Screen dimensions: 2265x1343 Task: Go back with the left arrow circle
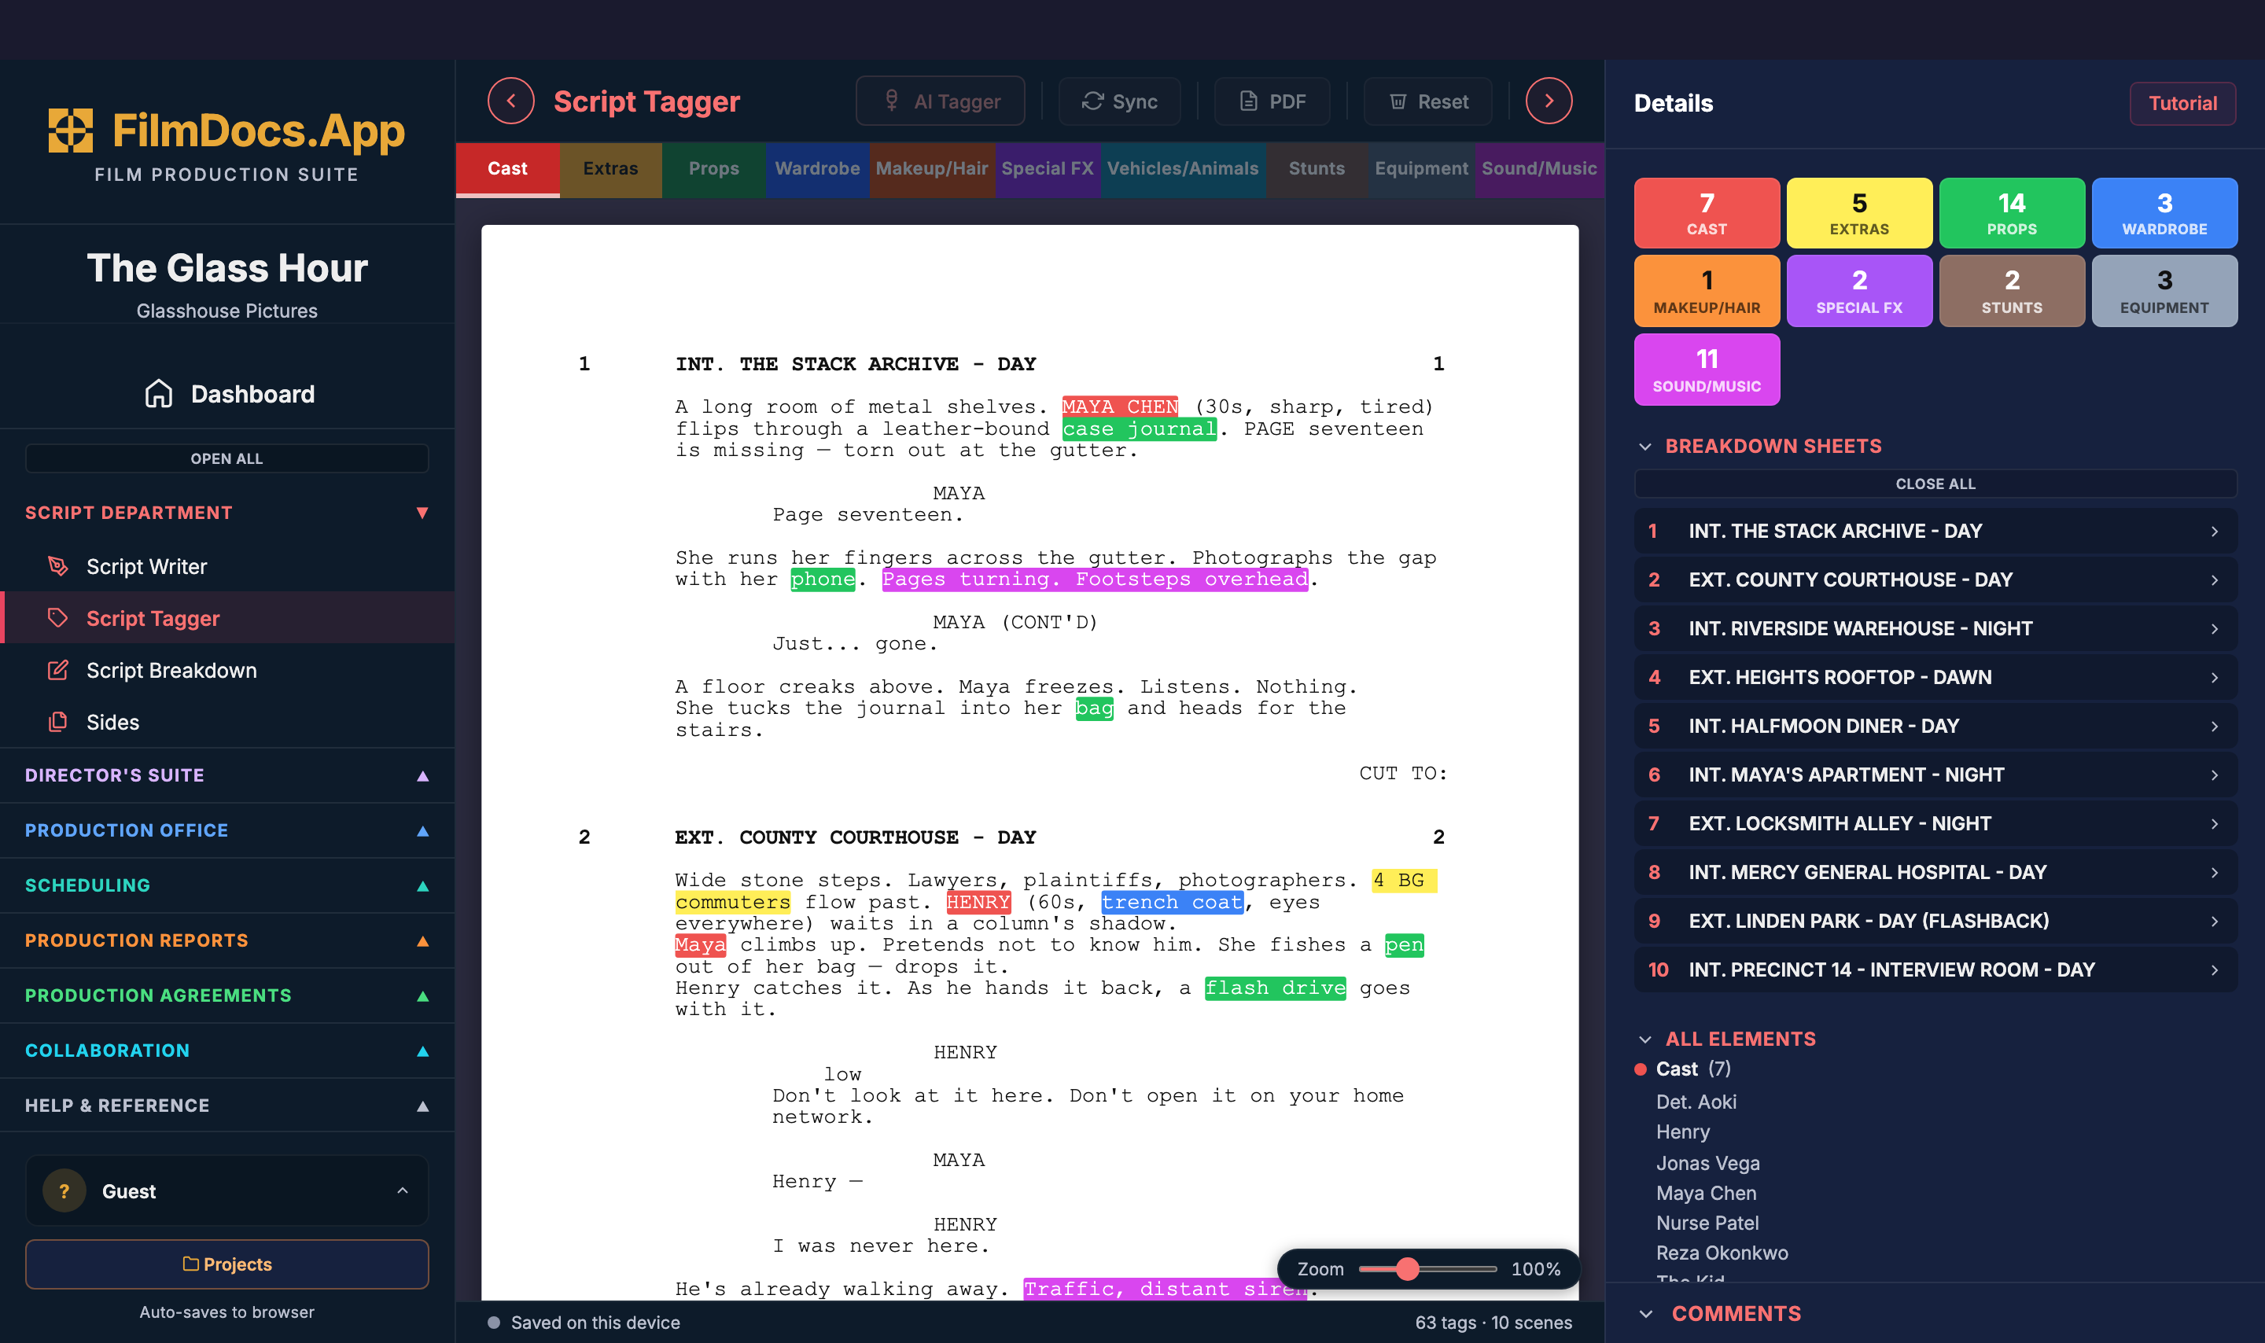[x=511, y=101]
